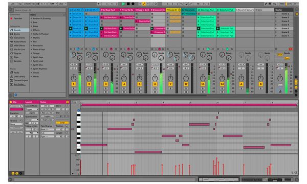Open the Max for Live browser category
307x184 pixels.
click(19, 50)
